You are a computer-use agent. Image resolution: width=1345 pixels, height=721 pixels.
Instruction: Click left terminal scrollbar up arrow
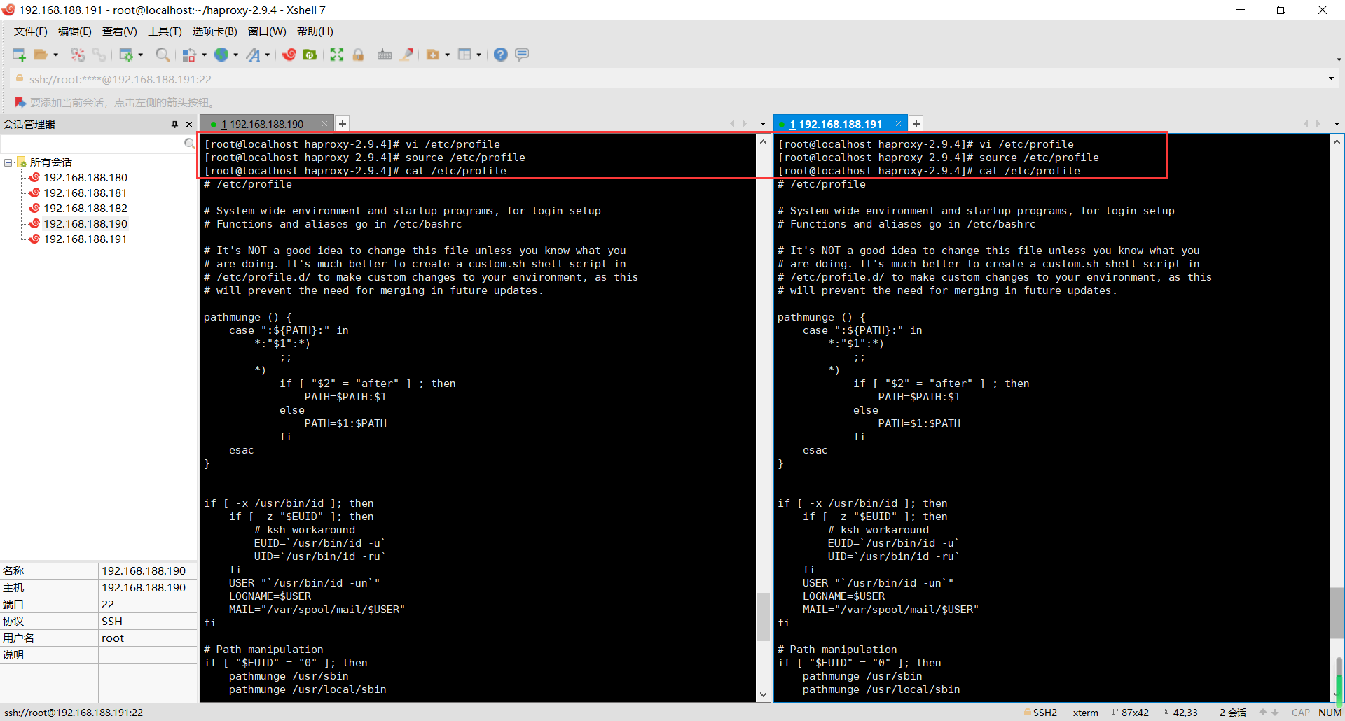tap(763, 141)
